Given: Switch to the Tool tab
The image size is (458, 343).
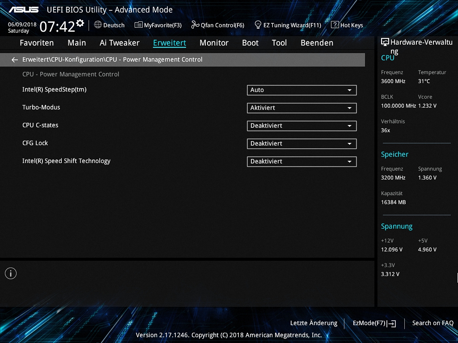Looking at the screenshot, I should point(279,43).
